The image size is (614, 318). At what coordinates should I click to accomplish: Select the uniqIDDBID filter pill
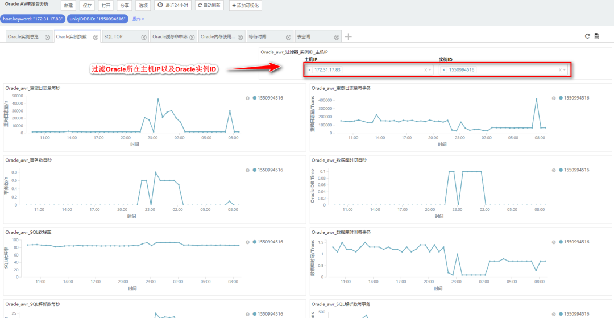(97, 19)
